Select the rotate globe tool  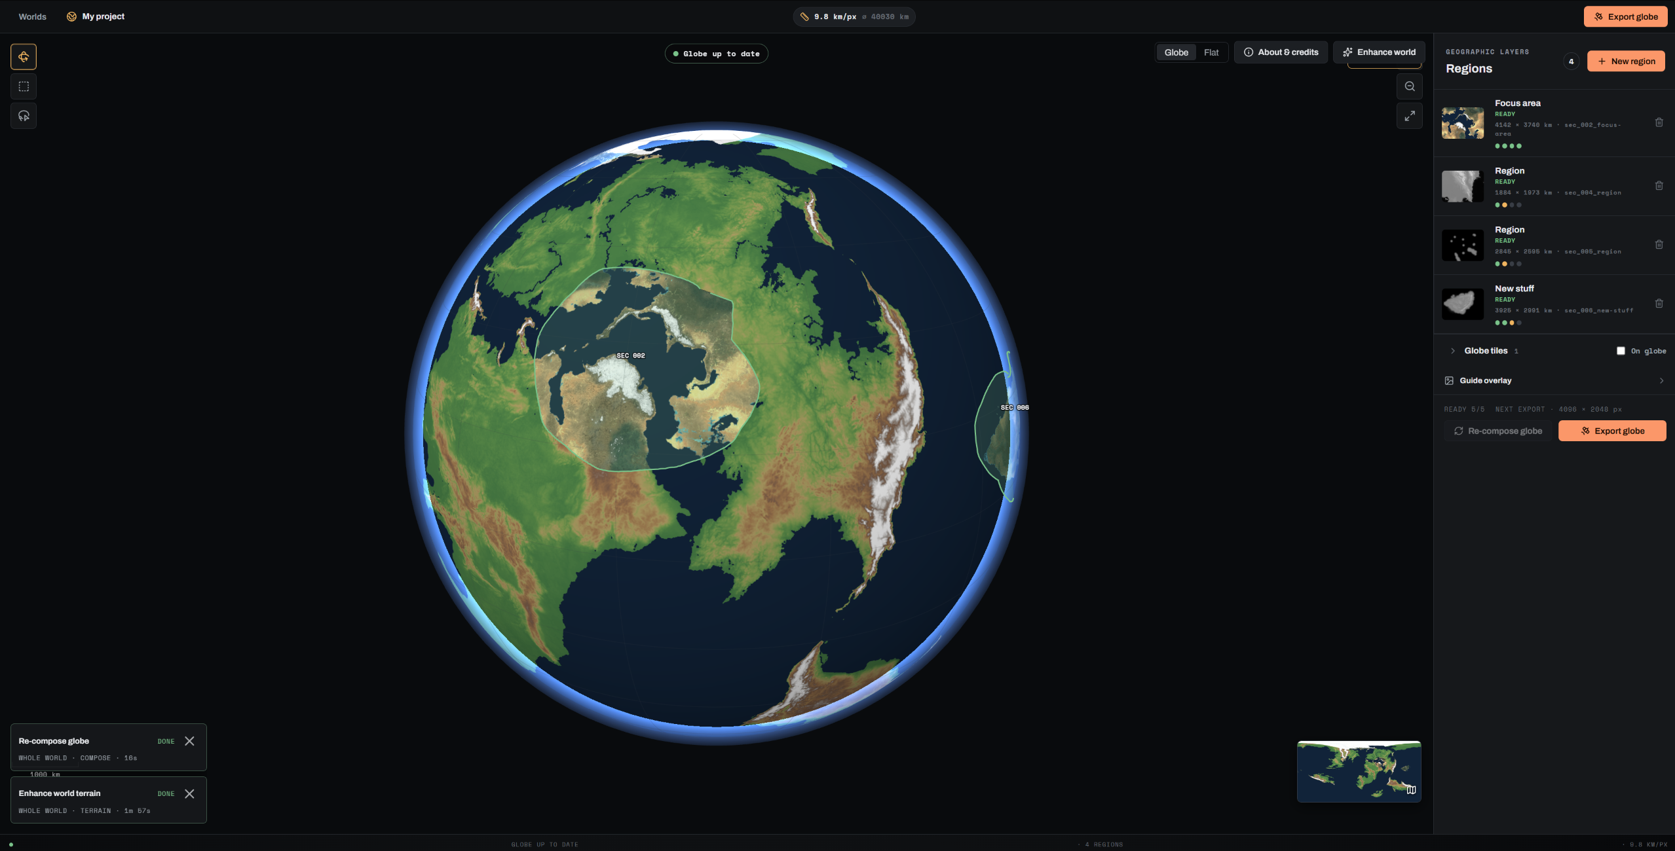click(24, 57)
